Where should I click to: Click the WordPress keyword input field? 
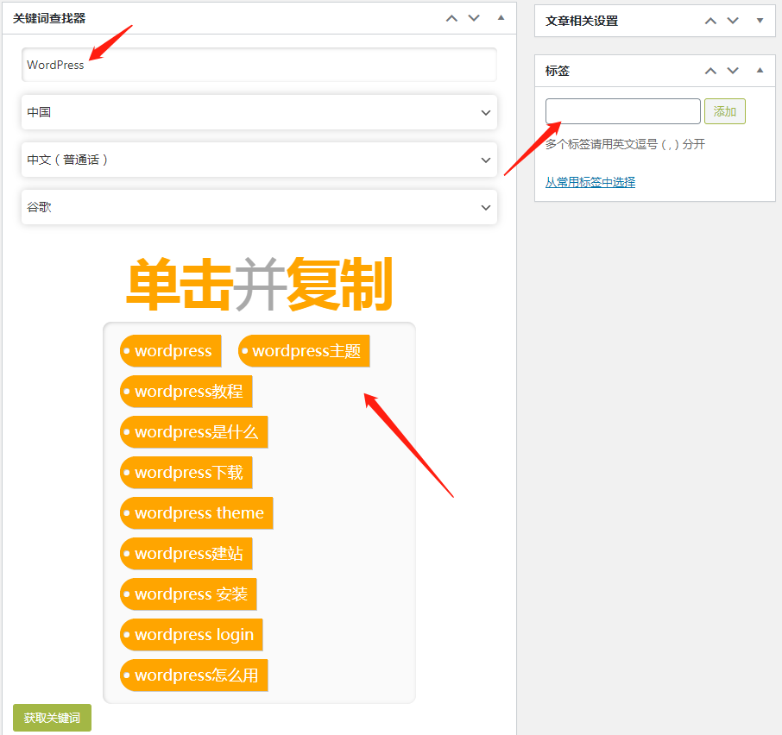(x=259, y=65)
